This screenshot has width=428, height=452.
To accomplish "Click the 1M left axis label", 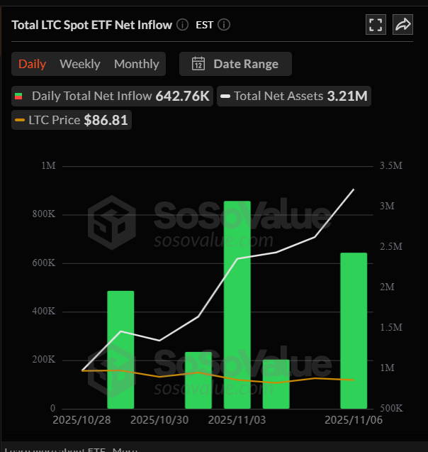I will (48, 166).
